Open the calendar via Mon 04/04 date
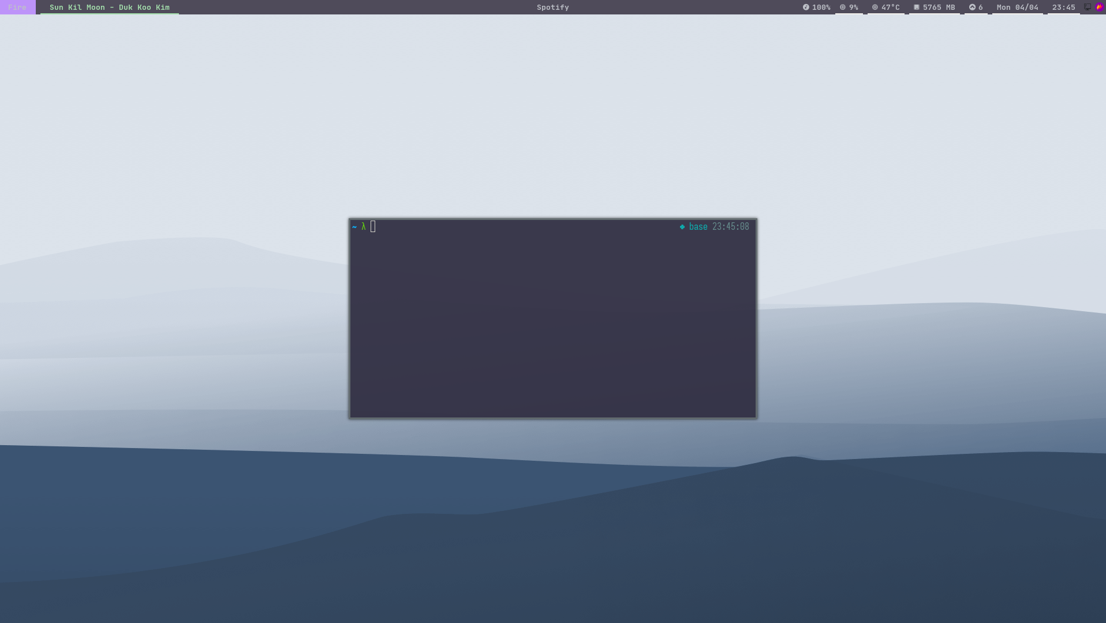1106x623 pixels. point(1017,7)
